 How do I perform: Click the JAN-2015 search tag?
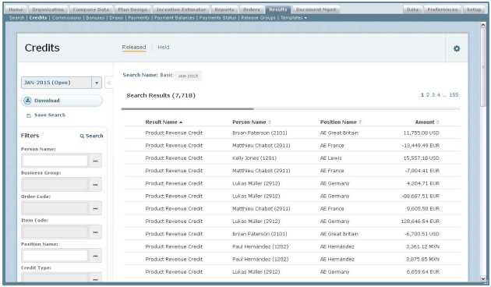(188, 76)
